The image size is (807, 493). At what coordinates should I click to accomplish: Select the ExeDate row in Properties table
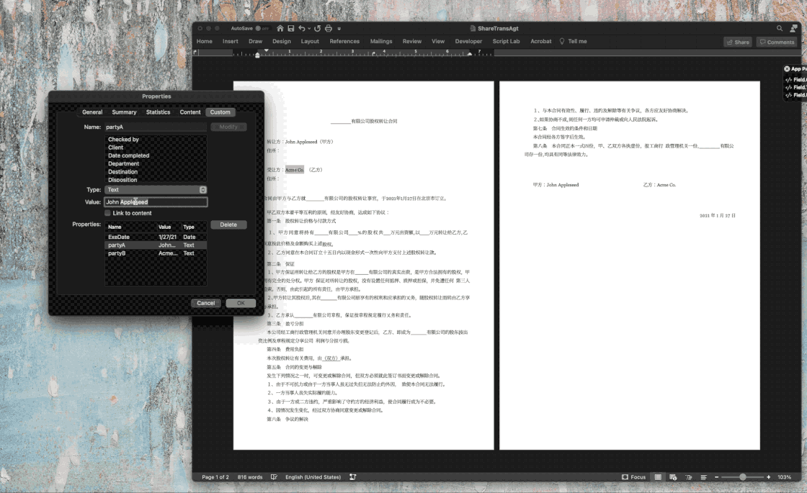(156, 237)
